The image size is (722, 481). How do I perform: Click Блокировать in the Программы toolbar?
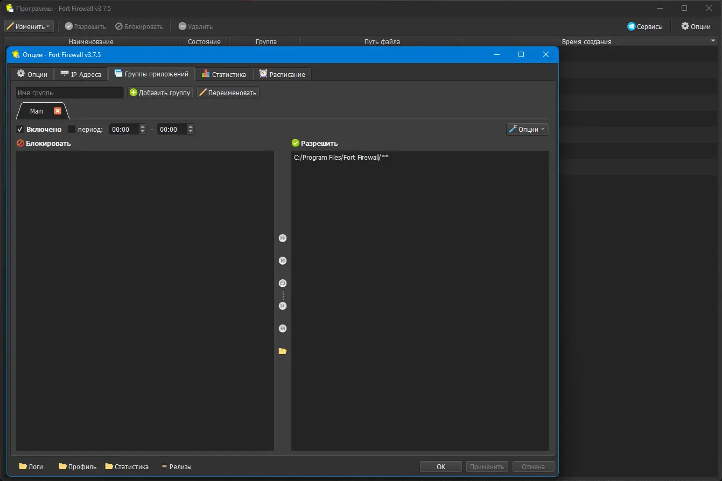tap(139, 26)
